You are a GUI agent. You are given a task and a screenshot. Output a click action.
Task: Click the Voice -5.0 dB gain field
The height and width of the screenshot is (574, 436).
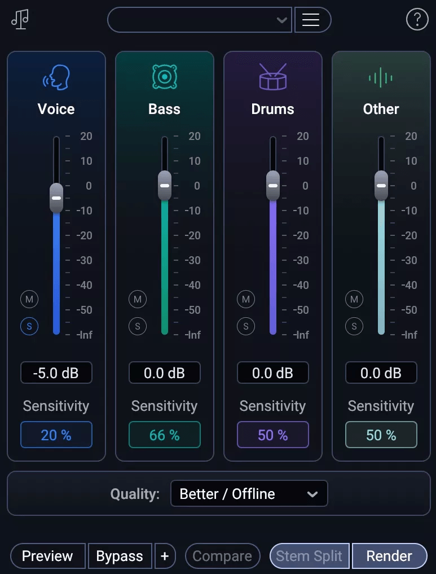click(x=56, y=373)
